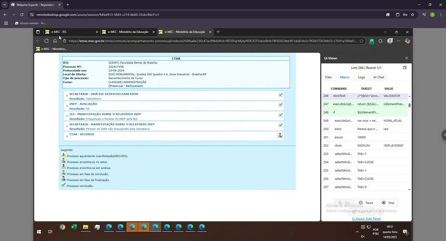Select macro line 251 pause 10000
The image size is (446, 241).
(365, 137)
